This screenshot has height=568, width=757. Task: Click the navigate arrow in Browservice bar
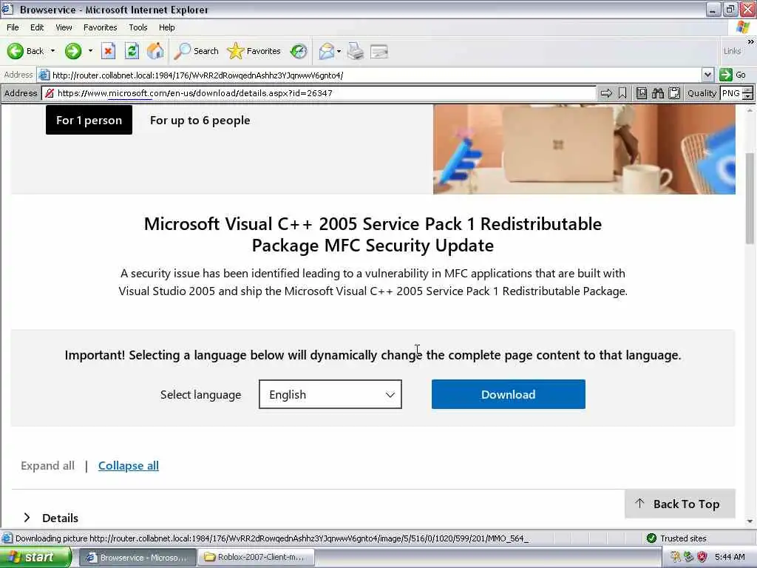point(606,93)
